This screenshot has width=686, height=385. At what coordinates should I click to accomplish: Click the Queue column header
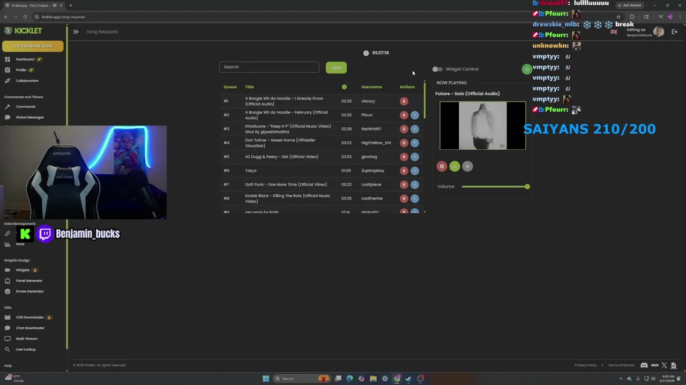pyautogui.click(x=230, y=87)
